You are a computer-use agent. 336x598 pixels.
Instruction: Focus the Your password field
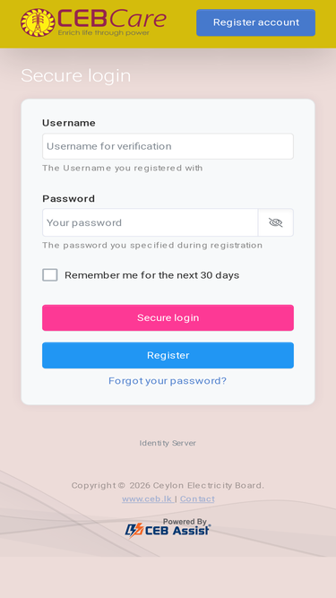pyautogui.click(x=151, y=222)
